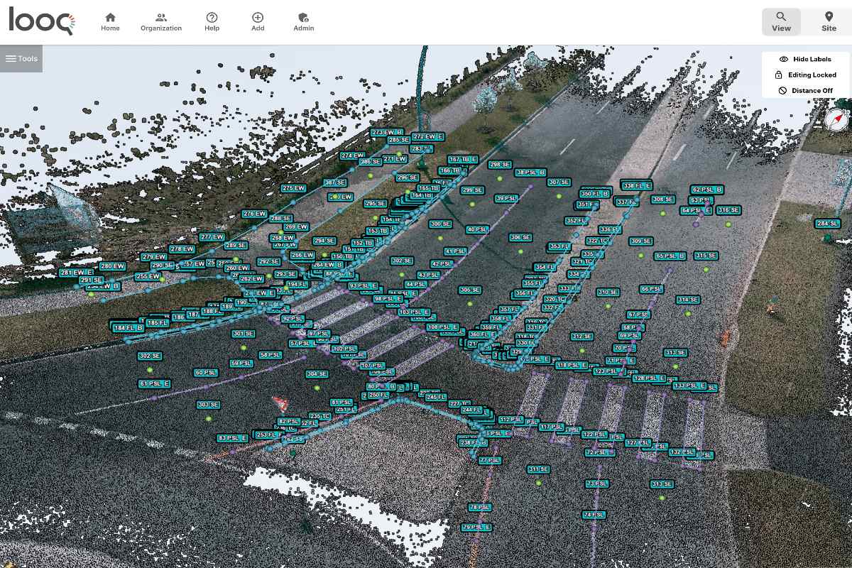Open the Tools hamburger menu

point(21,58)
